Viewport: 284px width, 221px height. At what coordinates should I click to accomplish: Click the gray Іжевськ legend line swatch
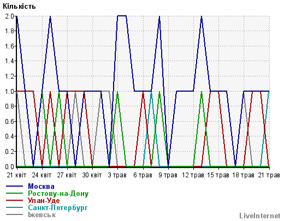click(14, 214)
